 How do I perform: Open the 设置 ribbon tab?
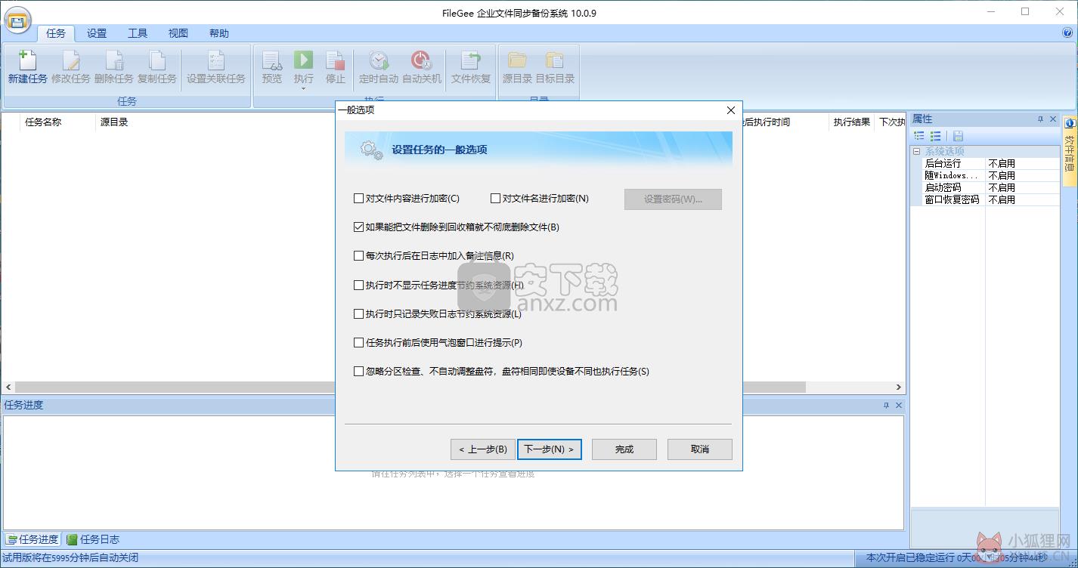pos(97,33)
